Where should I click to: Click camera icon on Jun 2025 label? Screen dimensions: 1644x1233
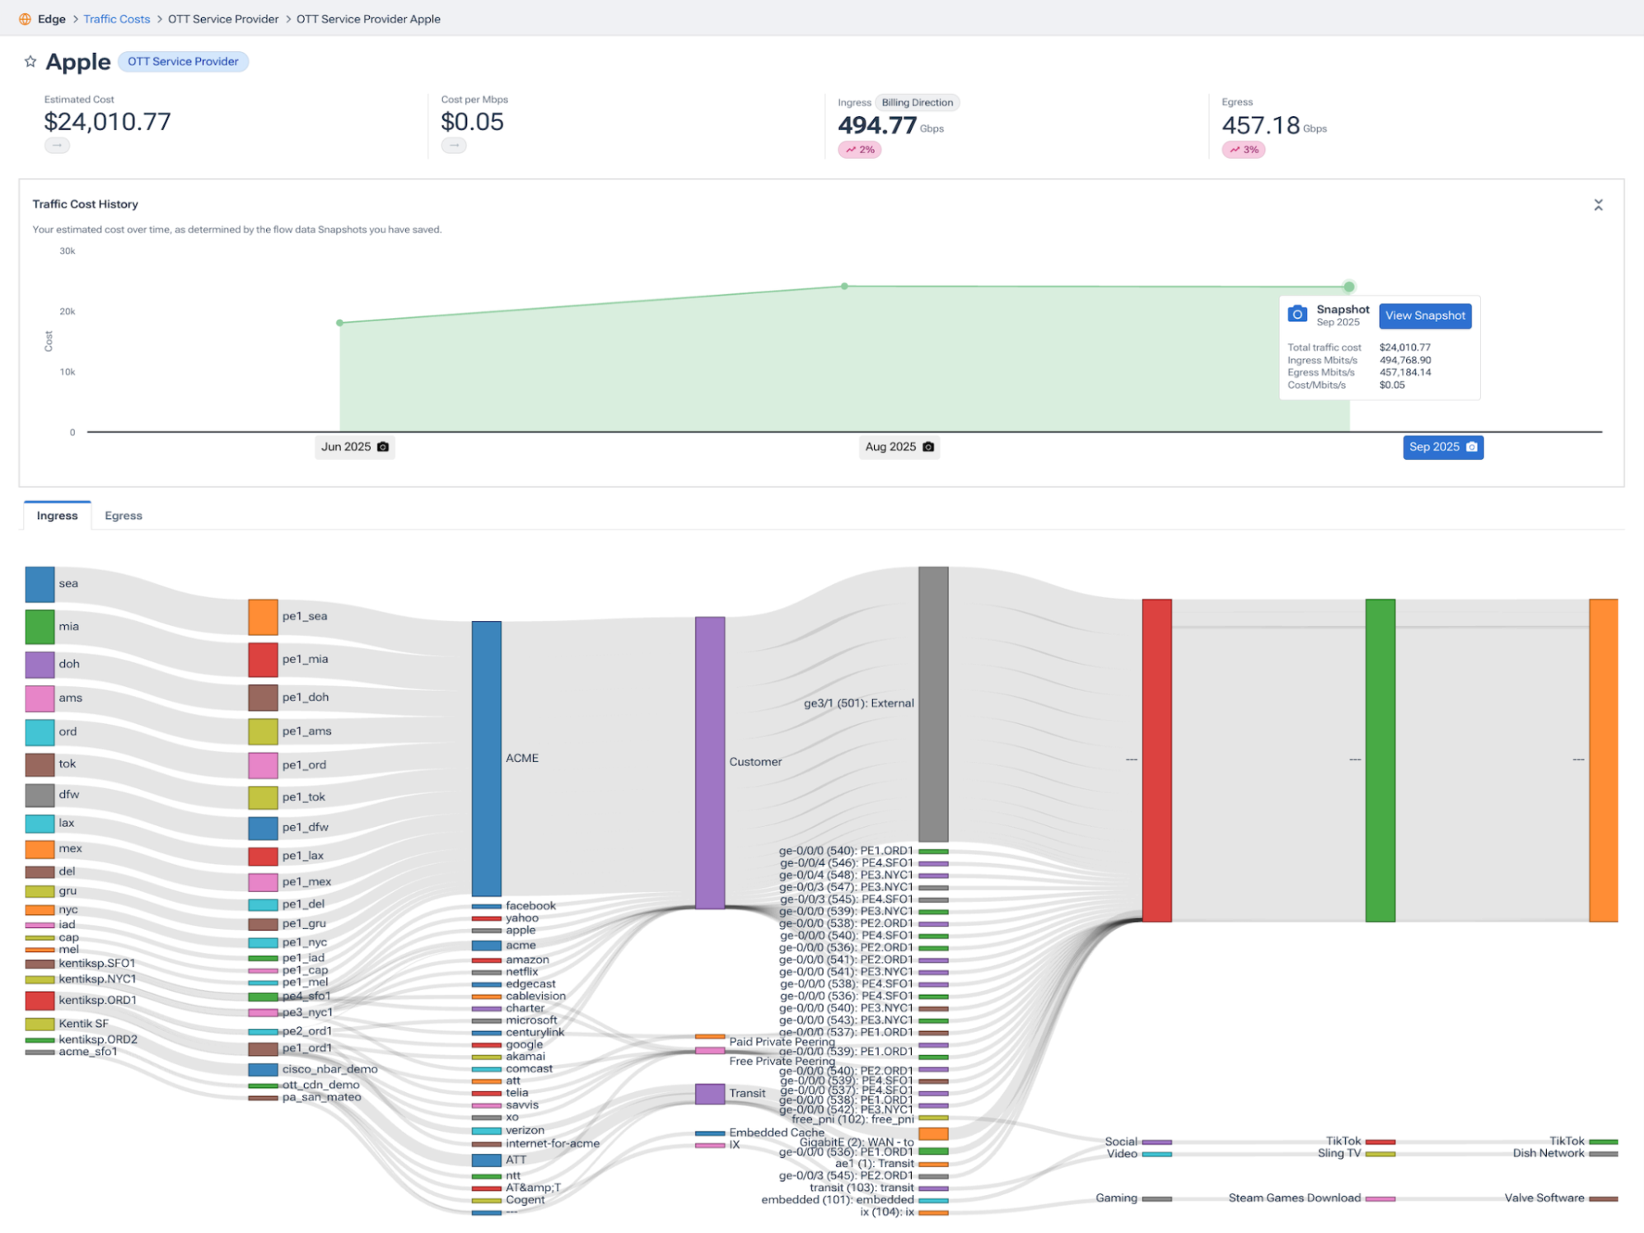point(383,447)
